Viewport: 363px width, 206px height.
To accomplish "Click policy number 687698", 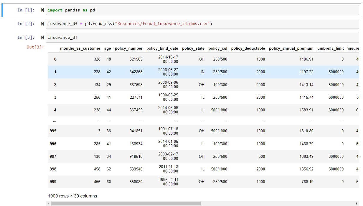I will (136, 85).
